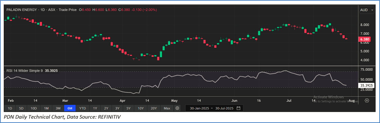The height and width of the screenshot is (123, 380).
Task: Open the time range settings gear
Action: 177,108
